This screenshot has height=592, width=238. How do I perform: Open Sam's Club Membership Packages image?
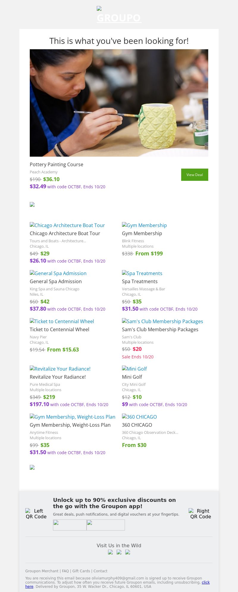162,321
